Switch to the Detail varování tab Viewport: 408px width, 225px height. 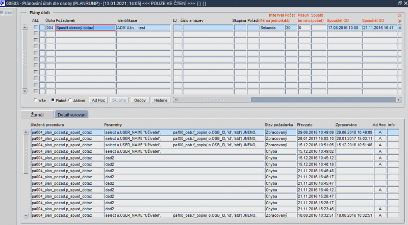(72, 115)
